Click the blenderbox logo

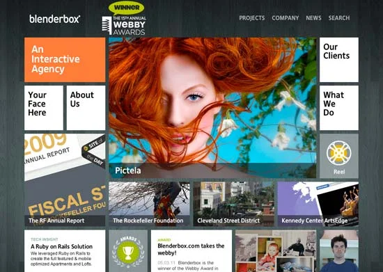coord(55,19)
